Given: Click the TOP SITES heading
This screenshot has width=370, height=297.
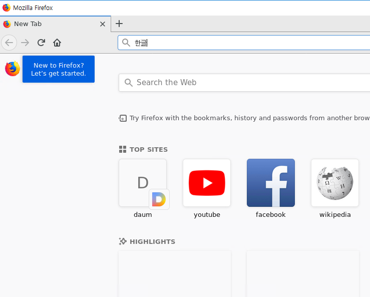Looking at the screenshot, I should coord(148,149).
